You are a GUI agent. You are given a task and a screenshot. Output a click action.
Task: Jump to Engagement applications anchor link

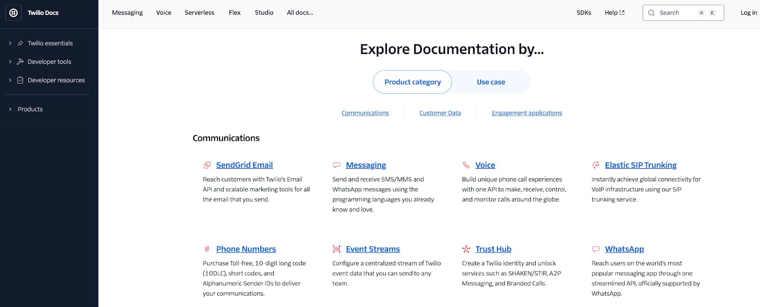(527, 113)
